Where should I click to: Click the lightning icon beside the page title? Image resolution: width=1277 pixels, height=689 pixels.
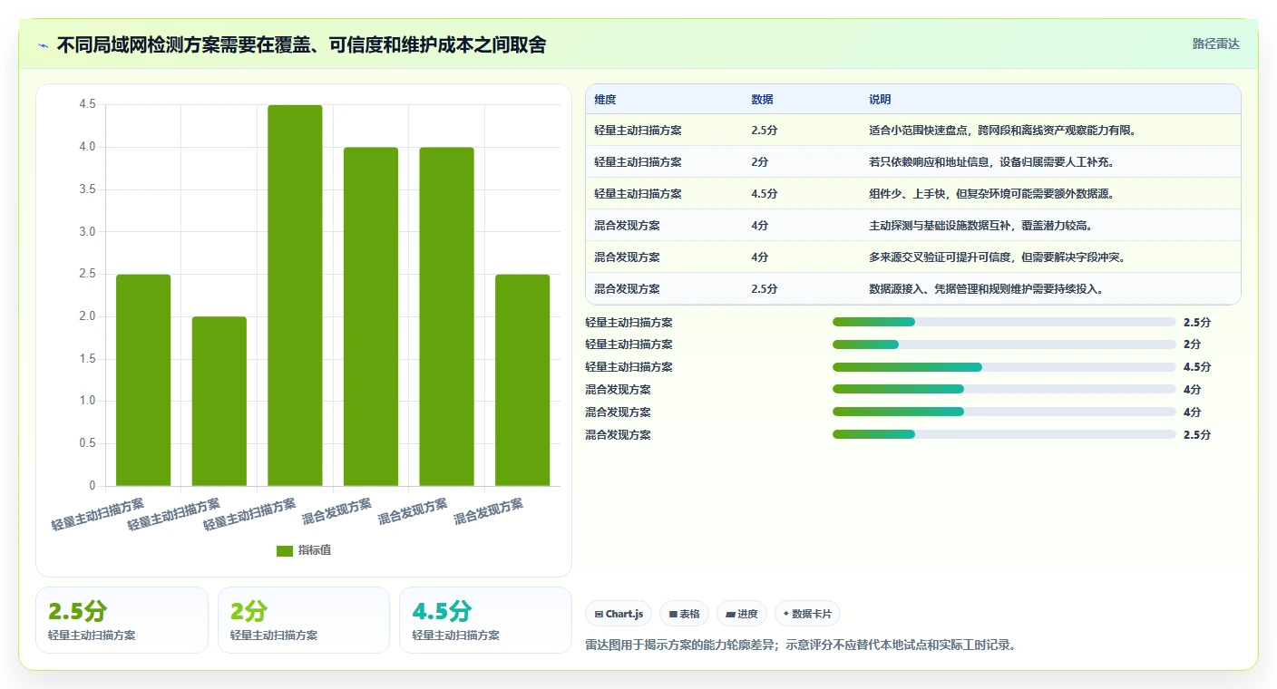point(44,45)
